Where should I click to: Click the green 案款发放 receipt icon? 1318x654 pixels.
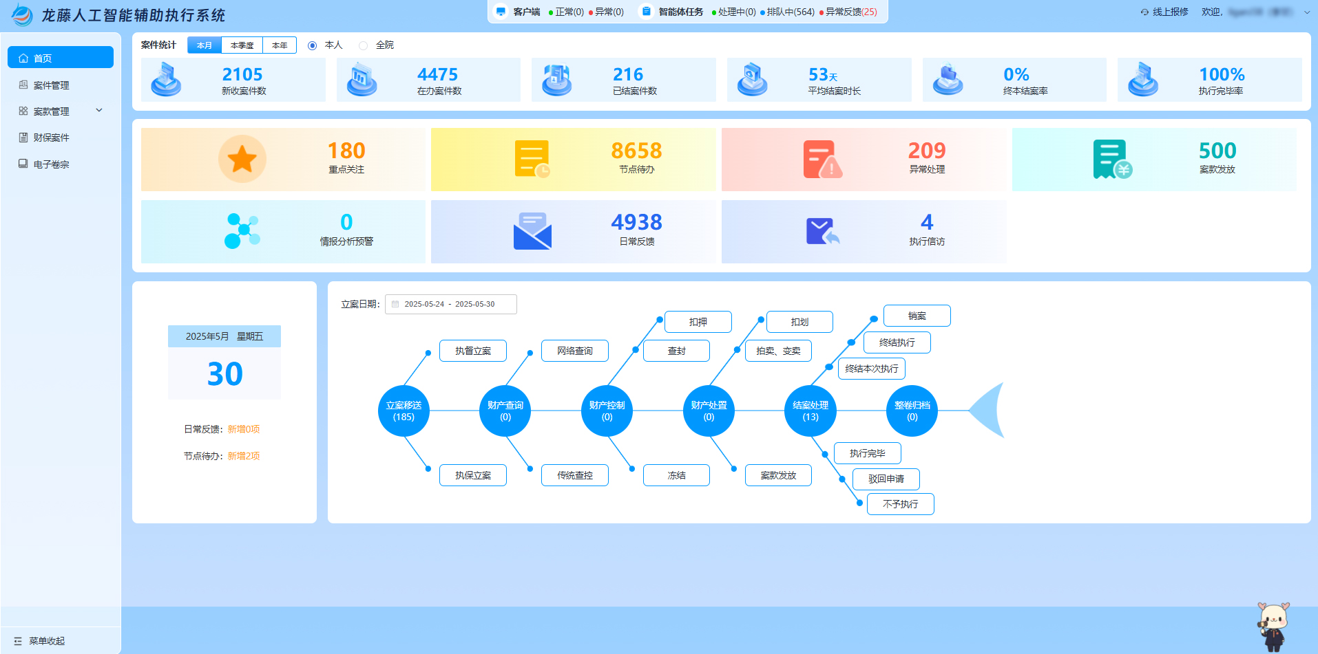pos(1112,160)
